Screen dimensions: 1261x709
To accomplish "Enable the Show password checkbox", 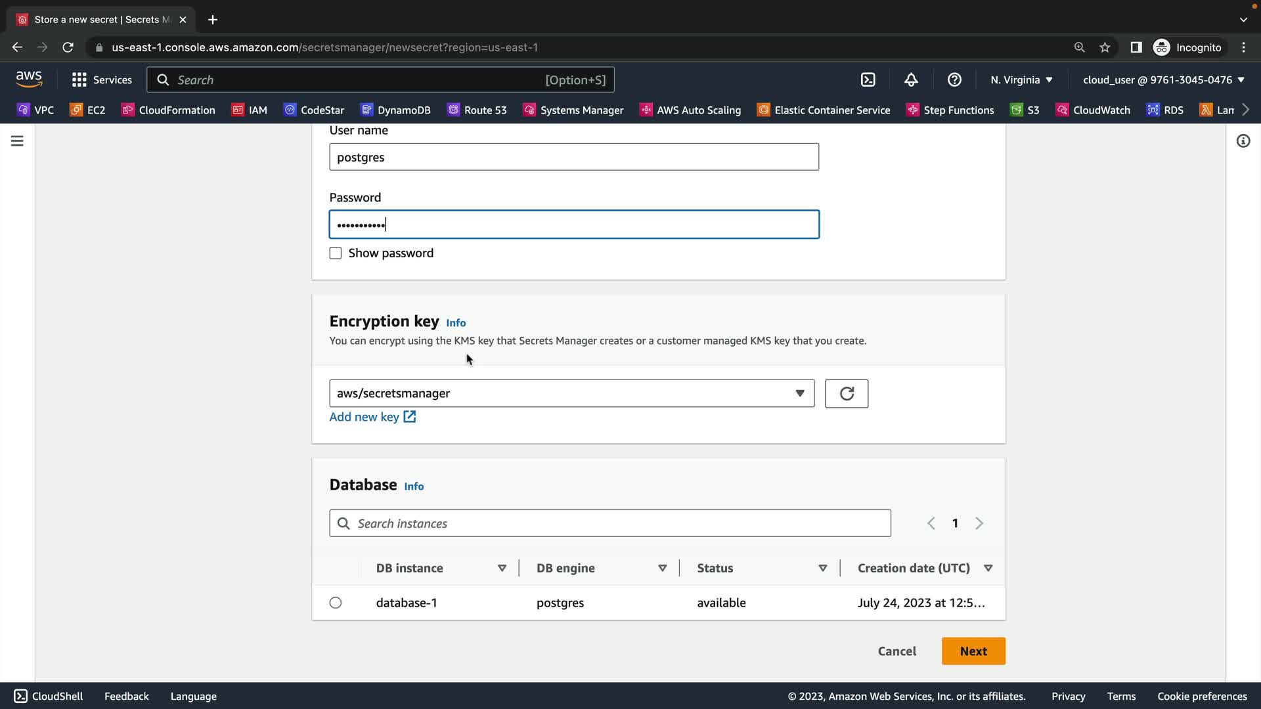I will 336,253.
